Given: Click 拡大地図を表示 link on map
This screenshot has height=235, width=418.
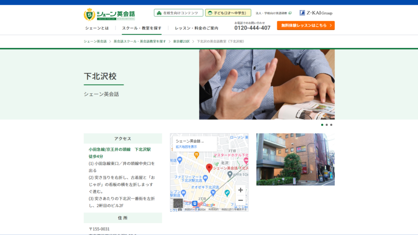Looking at the screenshot, I should tap(186, 147).
